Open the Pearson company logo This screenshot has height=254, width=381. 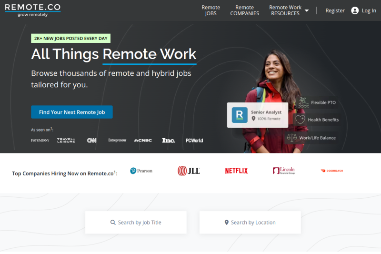click(x=141, y=171)
